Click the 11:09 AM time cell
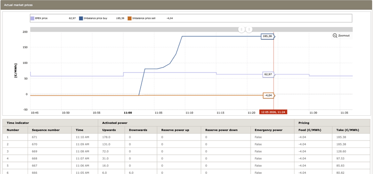Viewport: 374px width, 174px height. coord(85,144)
